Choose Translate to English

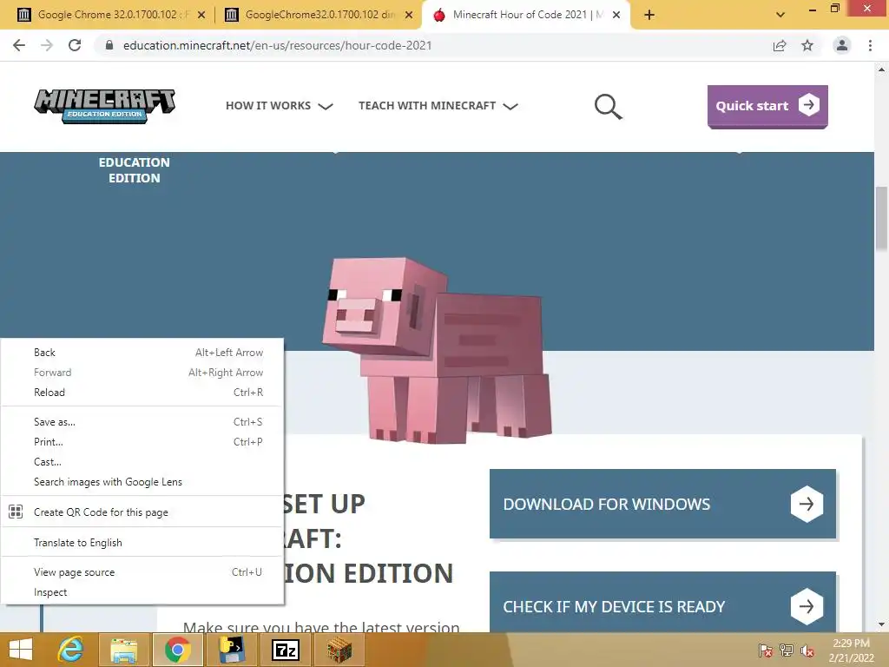142,542
